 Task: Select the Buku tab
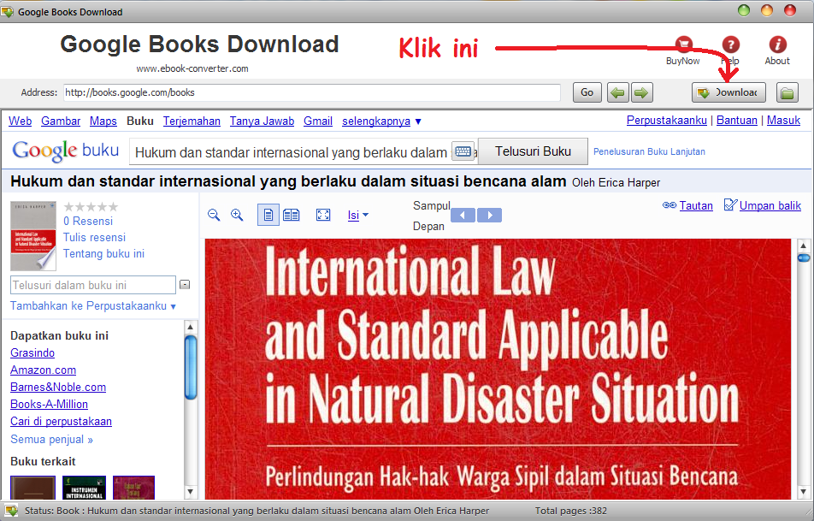pyautogui.click(x=140, y=121)
